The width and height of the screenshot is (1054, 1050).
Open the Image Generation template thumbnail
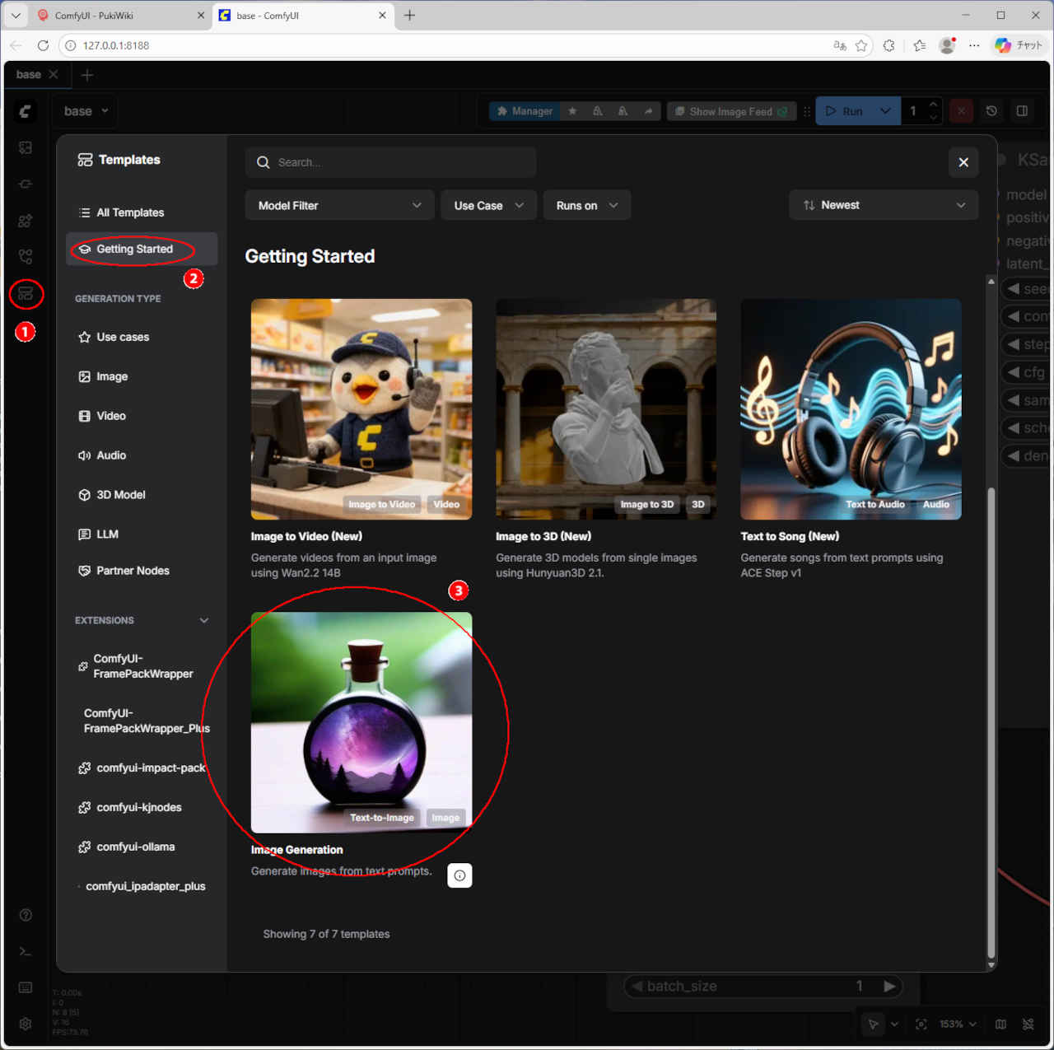[x=361, y=722]
